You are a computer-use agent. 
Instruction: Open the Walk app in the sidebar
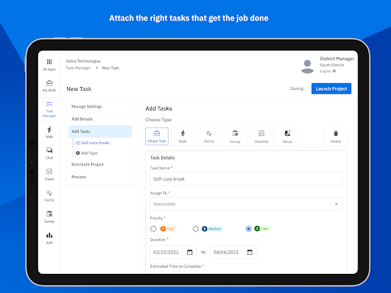click(x=50, y=132)
